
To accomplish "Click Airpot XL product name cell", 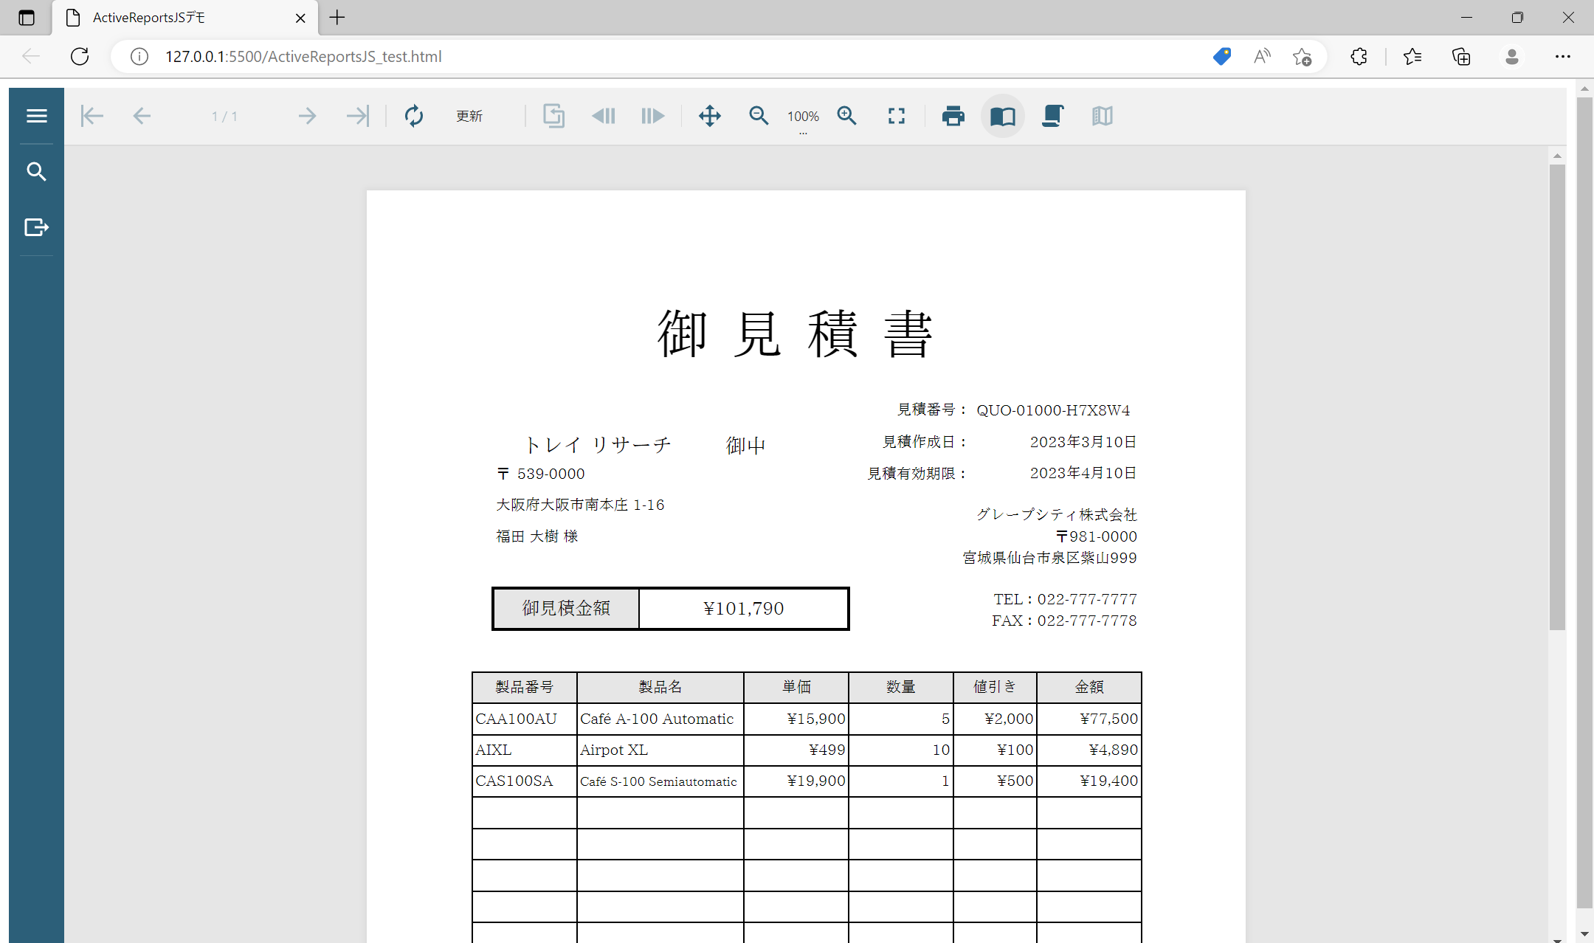I will coord(660,750).
